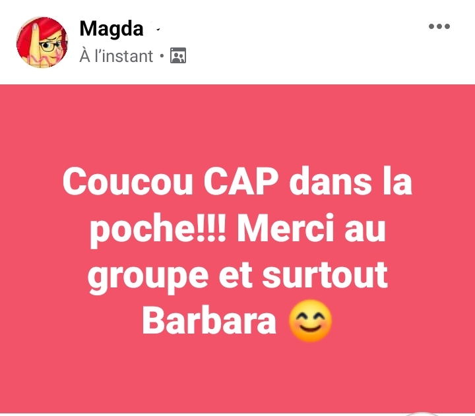Expand the small arrow beside Magda's name

click(158, 30)
